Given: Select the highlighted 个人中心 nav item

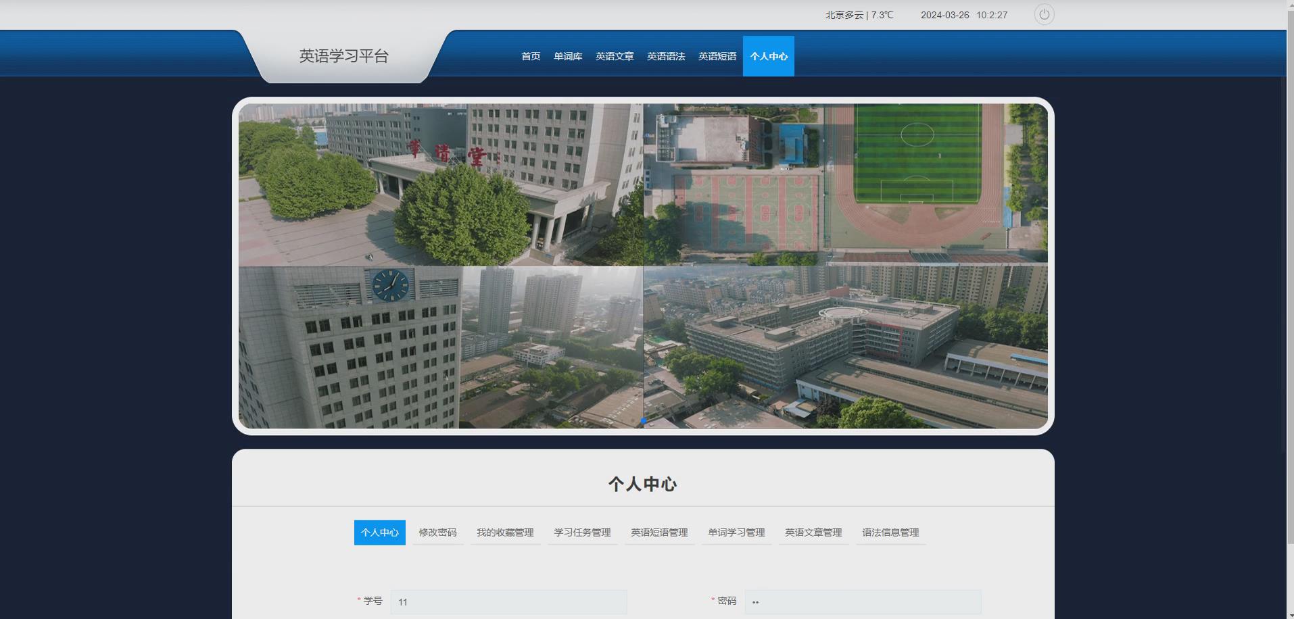Looking at the screenshot, I should click(x=768, y=56).
